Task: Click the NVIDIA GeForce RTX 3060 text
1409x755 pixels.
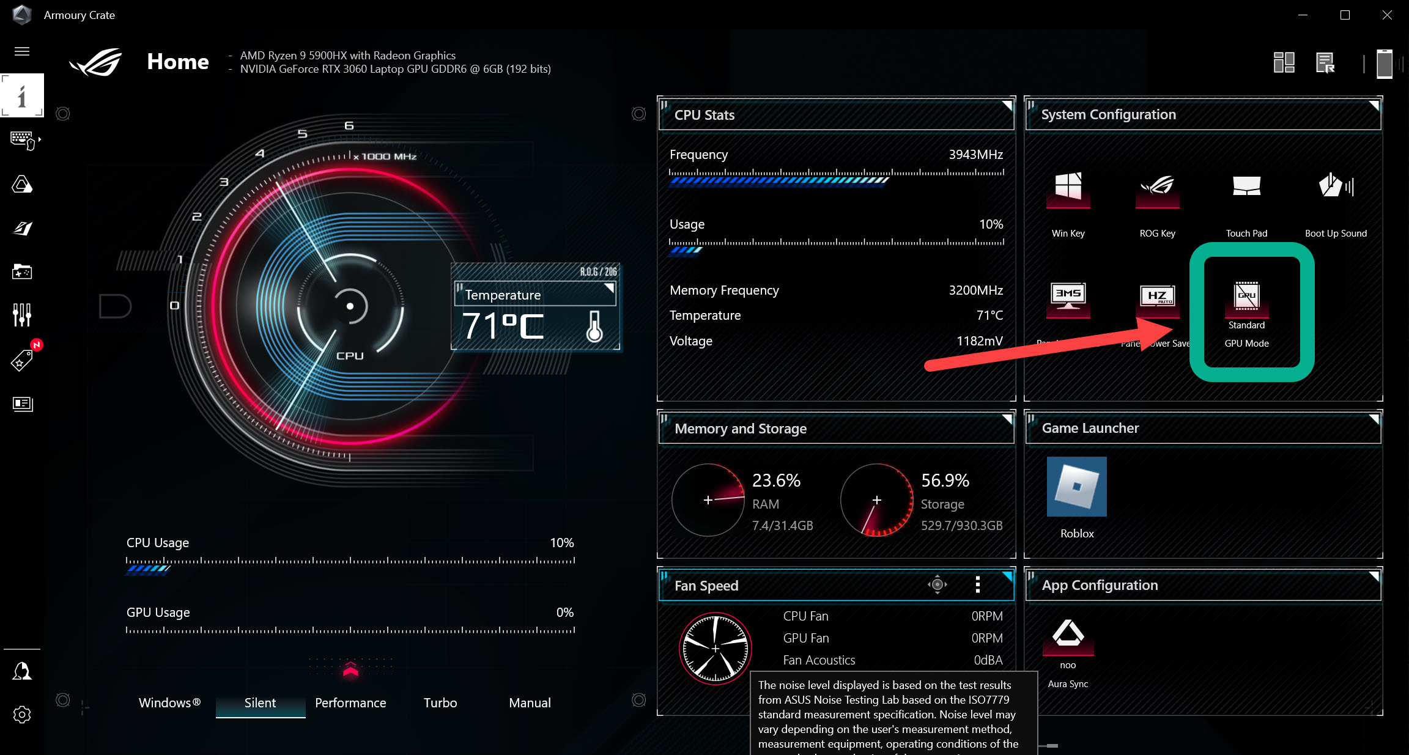Action: click(x=395, y=69)
